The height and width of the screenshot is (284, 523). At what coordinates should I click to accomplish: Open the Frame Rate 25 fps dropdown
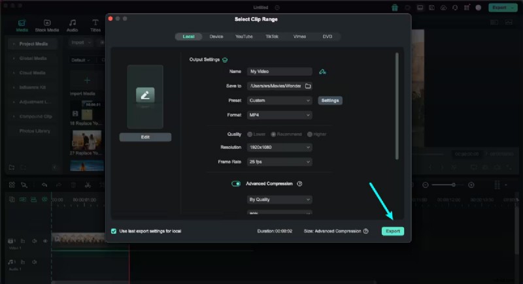point(280,162)
